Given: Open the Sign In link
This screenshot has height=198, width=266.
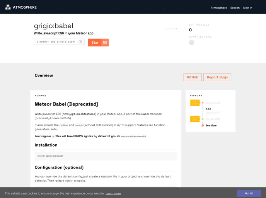Looking at the screenshot, I should pos(247,8).
